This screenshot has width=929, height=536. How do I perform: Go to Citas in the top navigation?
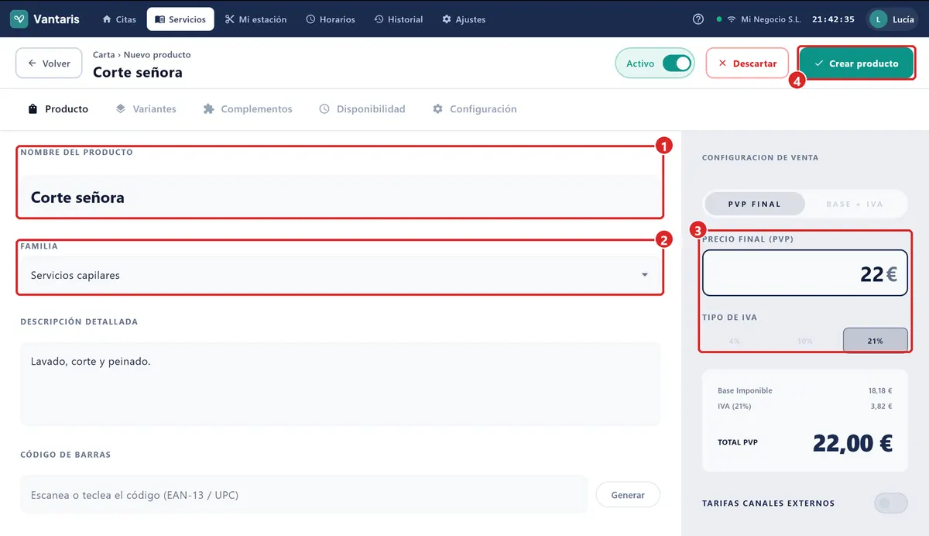[x=119, y=19]
